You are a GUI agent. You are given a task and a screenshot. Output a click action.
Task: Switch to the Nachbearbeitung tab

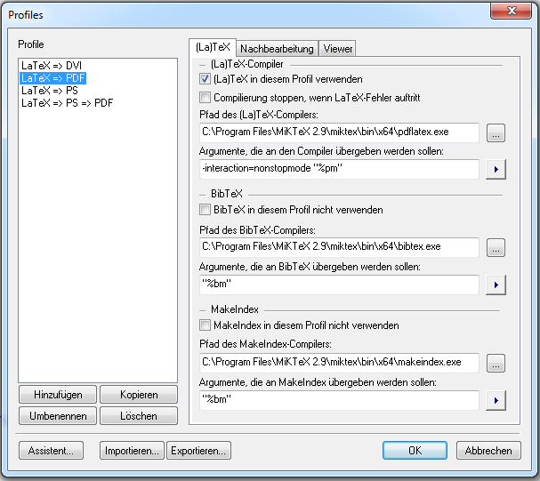point(277,49)
